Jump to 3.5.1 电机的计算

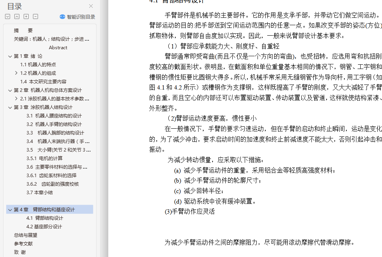44,158
